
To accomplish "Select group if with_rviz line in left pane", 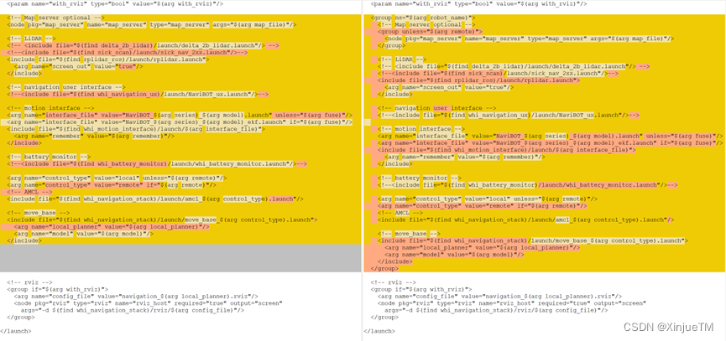I will tap(57, 289).
